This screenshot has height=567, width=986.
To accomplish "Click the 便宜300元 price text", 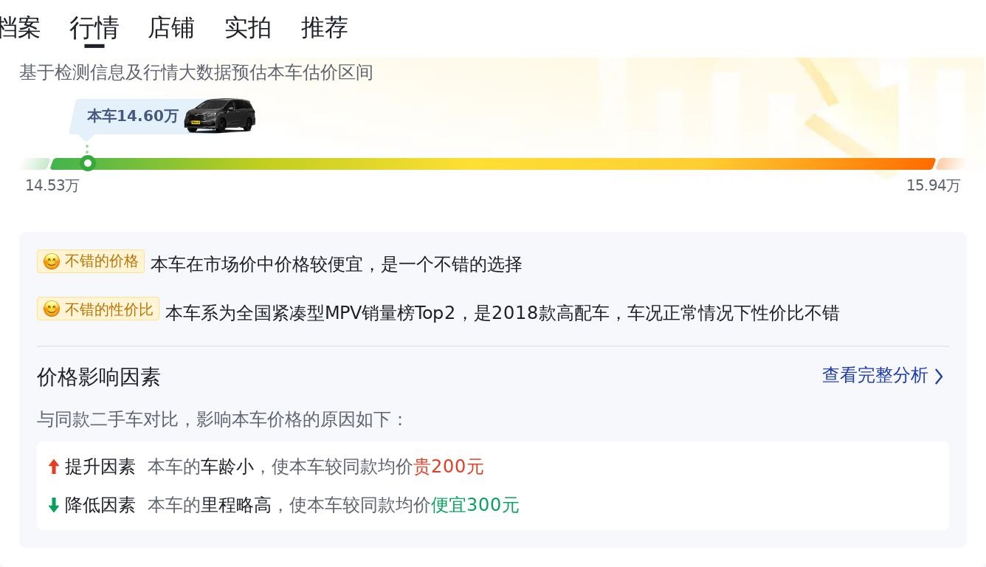I will tap(475, 505).
